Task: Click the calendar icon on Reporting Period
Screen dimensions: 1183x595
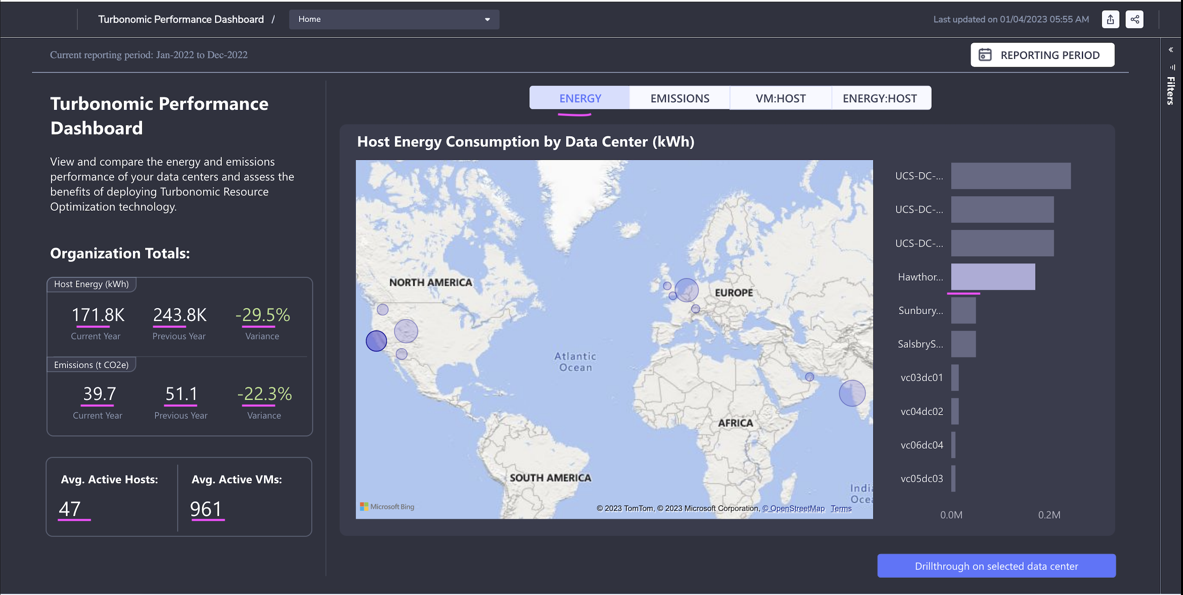Action: pyautogui.click(x=984, y=55)
